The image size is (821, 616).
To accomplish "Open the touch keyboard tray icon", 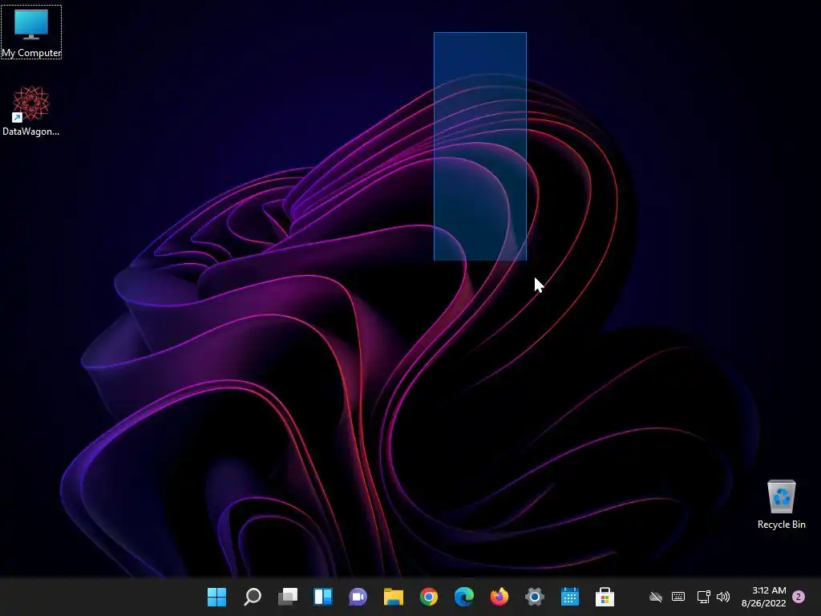I will (x=678, y=597).
